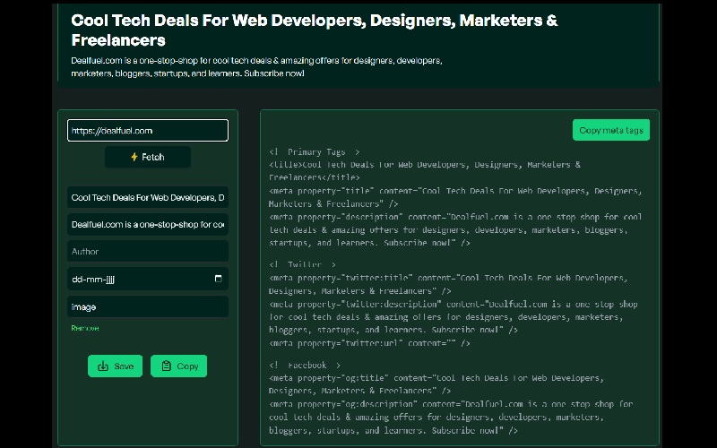The image size is (717, 448).
Task: Click the Twitter comment line in code
Action: 302,264
